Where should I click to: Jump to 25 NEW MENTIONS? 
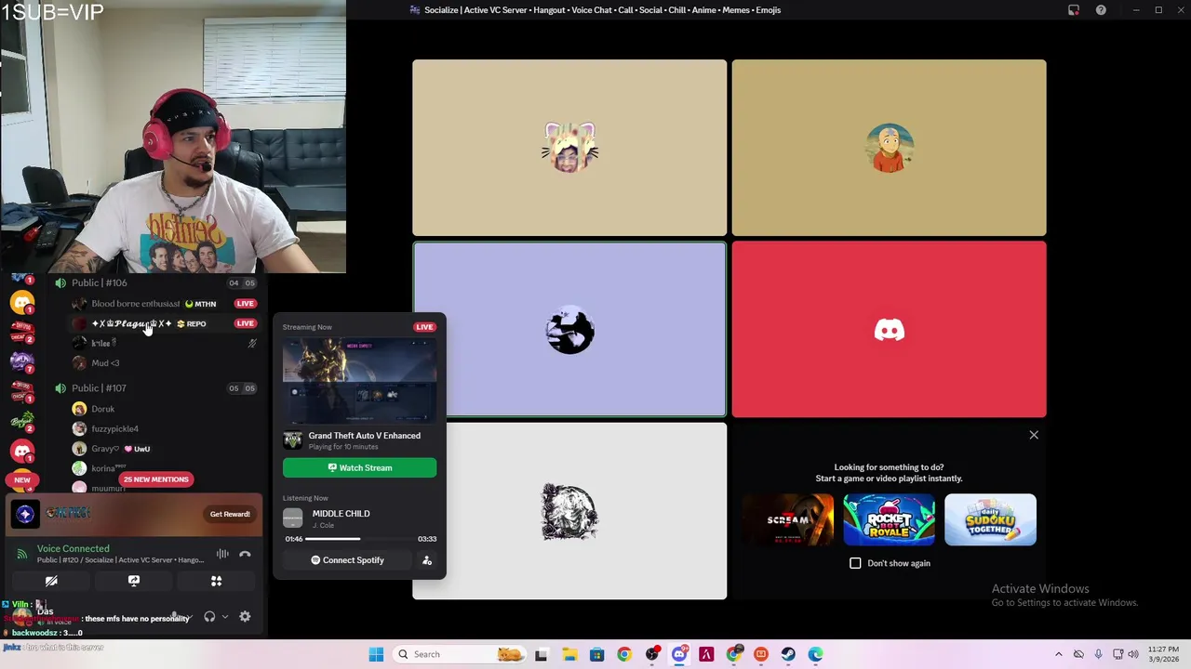[x=155, y=479]
